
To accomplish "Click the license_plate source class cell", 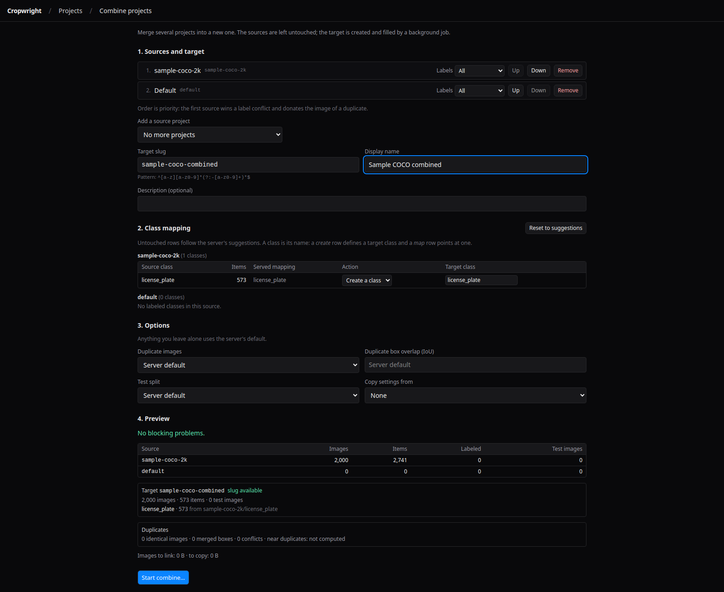I will (158, 280).
